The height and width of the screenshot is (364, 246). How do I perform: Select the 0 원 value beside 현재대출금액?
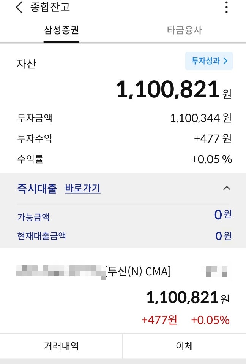coord(223,236)
